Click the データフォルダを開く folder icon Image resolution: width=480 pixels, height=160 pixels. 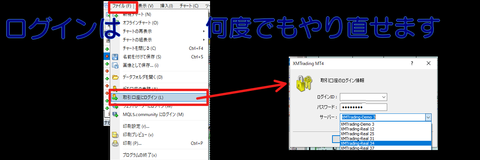115,77
